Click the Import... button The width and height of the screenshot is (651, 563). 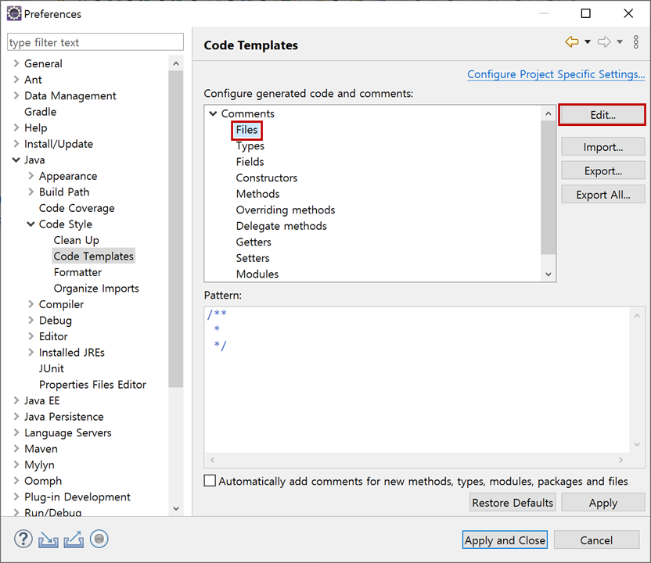tap(602, 147)
